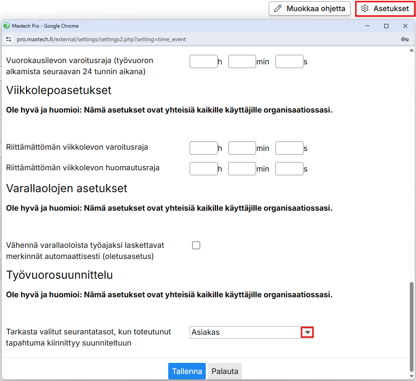Image resolution: width=416 pixels, height=381 pixels.
Task: Click the Asiakas selection box
Action: 245,332
